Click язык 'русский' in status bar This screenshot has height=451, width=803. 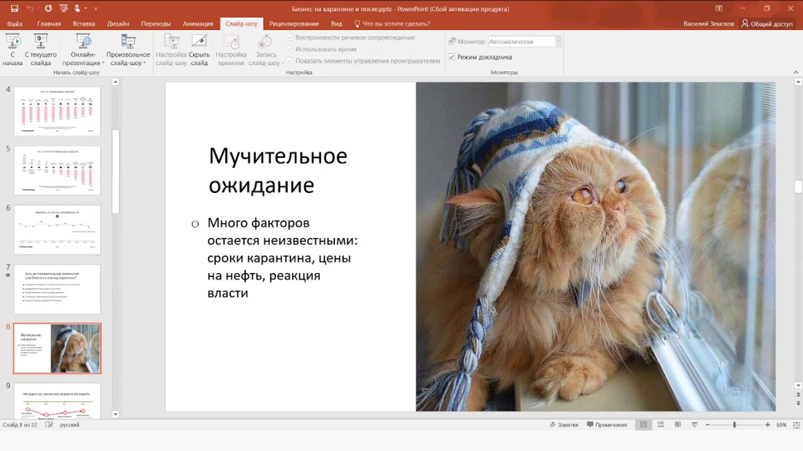coord(70,425)
